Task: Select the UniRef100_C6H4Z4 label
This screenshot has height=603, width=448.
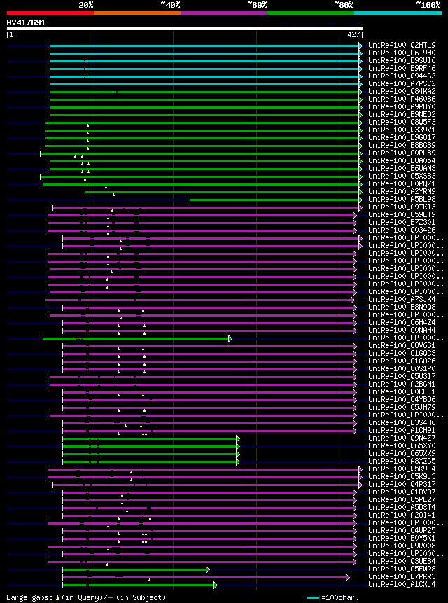Action: 402,322
